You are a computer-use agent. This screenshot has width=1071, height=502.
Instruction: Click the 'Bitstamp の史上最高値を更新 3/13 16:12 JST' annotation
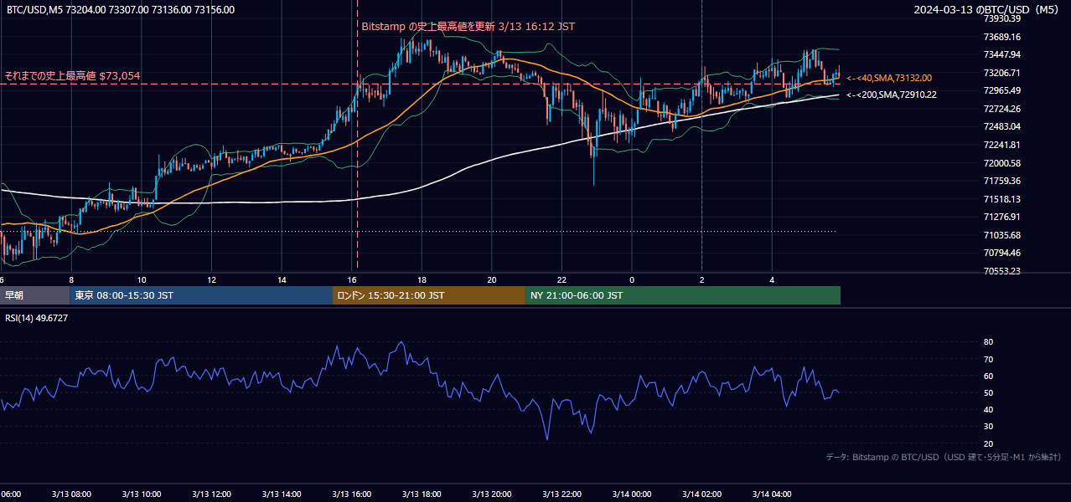(x=468, y=27)
